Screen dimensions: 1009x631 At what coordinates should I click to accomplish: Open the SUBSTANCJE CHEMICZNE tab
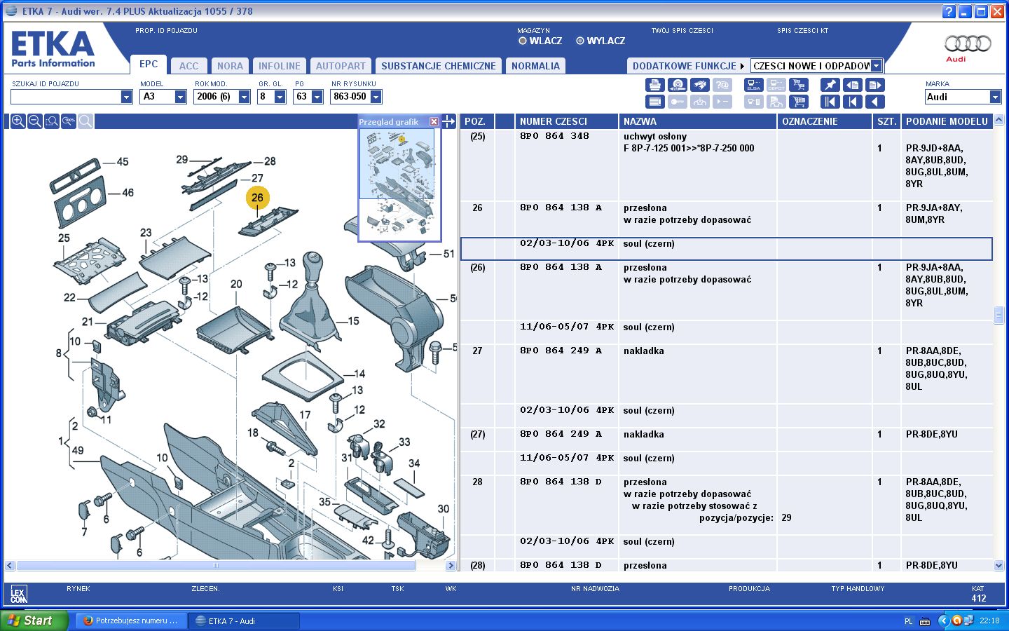(439, 66)
